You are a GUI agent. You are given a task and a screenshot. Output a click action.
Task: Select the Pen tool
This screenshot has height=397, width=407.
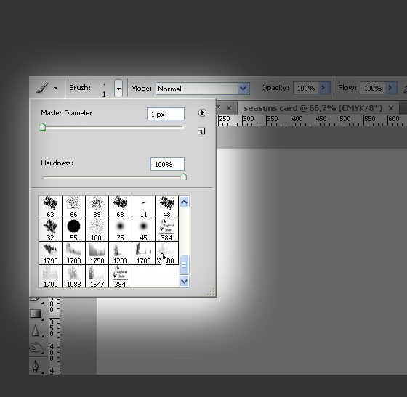pos(36,367)
